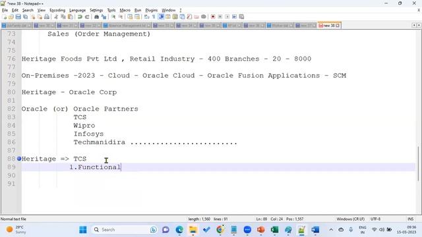Viewport: 422px width, 237px height.
Task: Play back the recorded macro
Action: [x=227, y=17]
